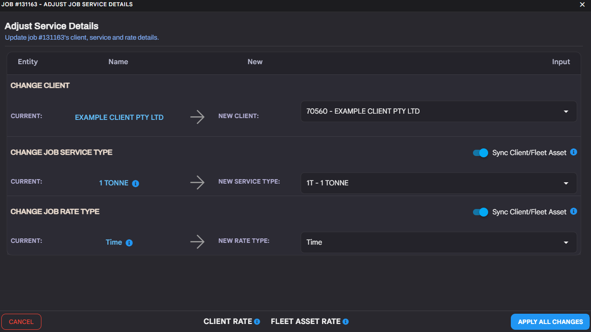
Task: Click Apply All Changes button
Action: (x=550, y=322)
